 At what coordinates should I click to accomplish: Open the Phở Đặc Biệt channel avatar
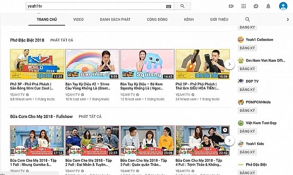tap(241, 165)
